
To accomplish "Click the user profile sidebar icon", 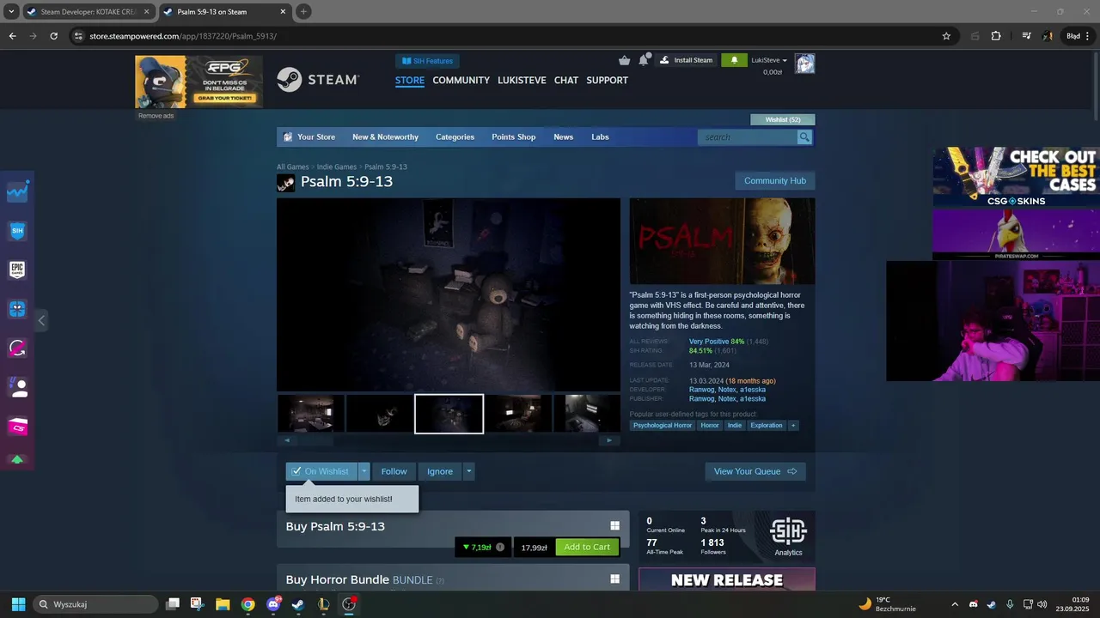I will click(17, 388).
